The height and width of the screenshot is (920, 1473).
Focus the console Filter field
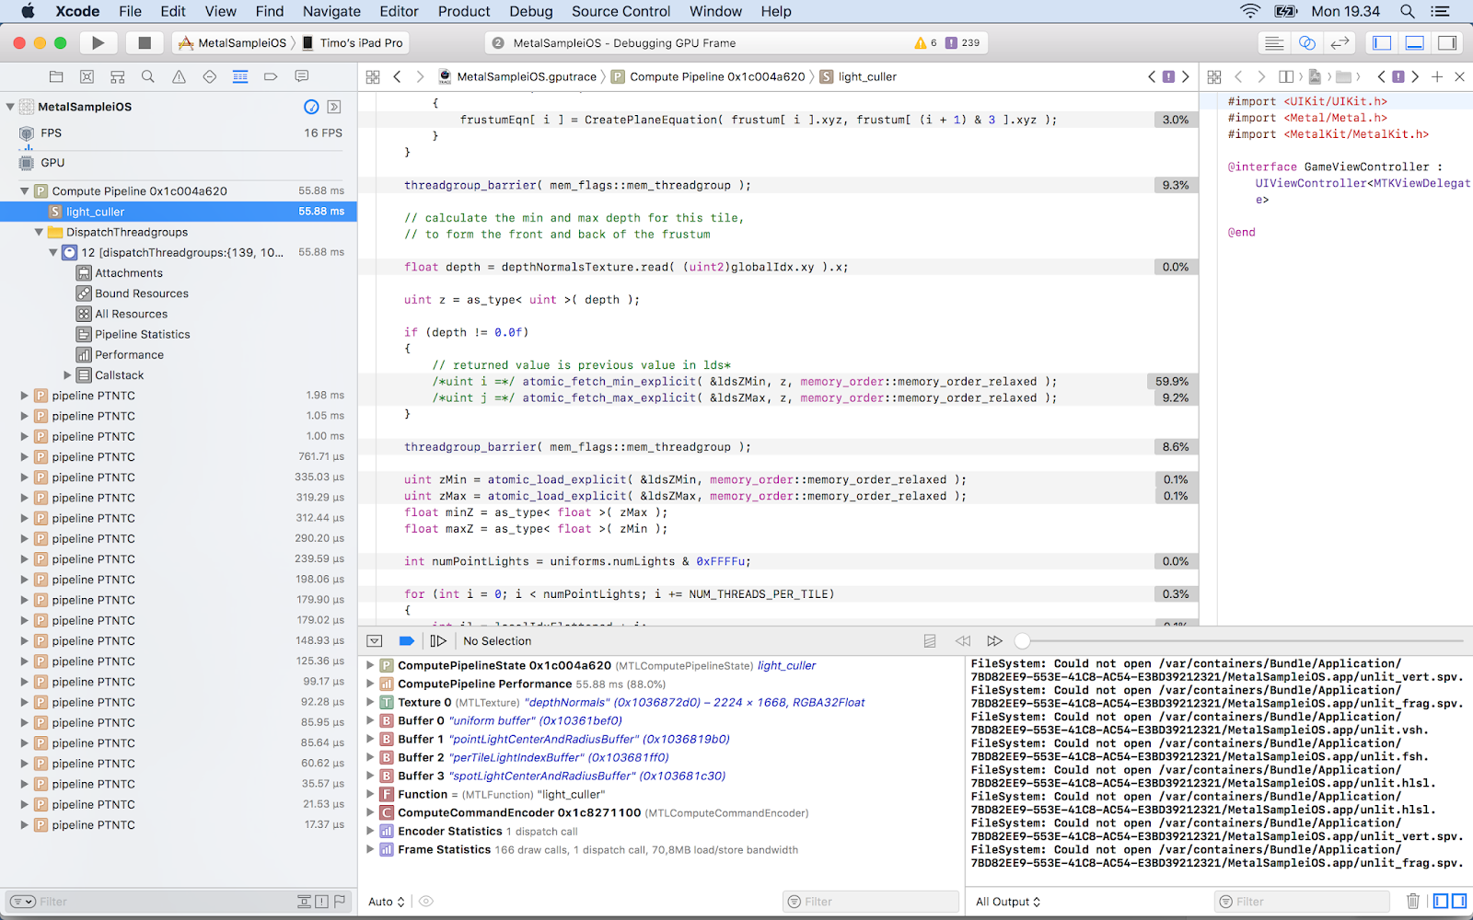coord(1302,902)
